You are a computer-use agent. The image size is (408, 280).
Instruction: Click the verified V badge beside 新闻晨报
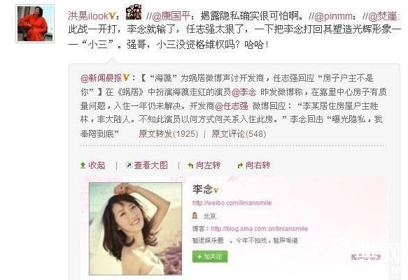pos(126,78)
